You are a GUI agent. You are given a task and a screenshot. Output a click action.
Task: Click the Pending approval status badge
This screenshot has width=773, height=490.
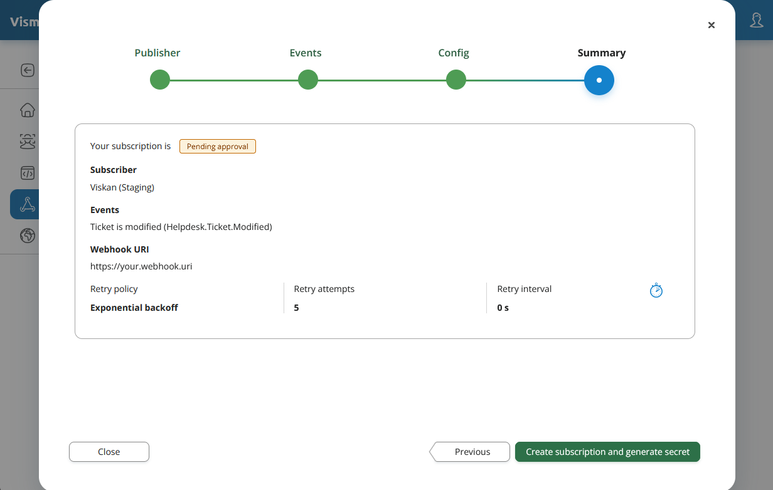218,147
